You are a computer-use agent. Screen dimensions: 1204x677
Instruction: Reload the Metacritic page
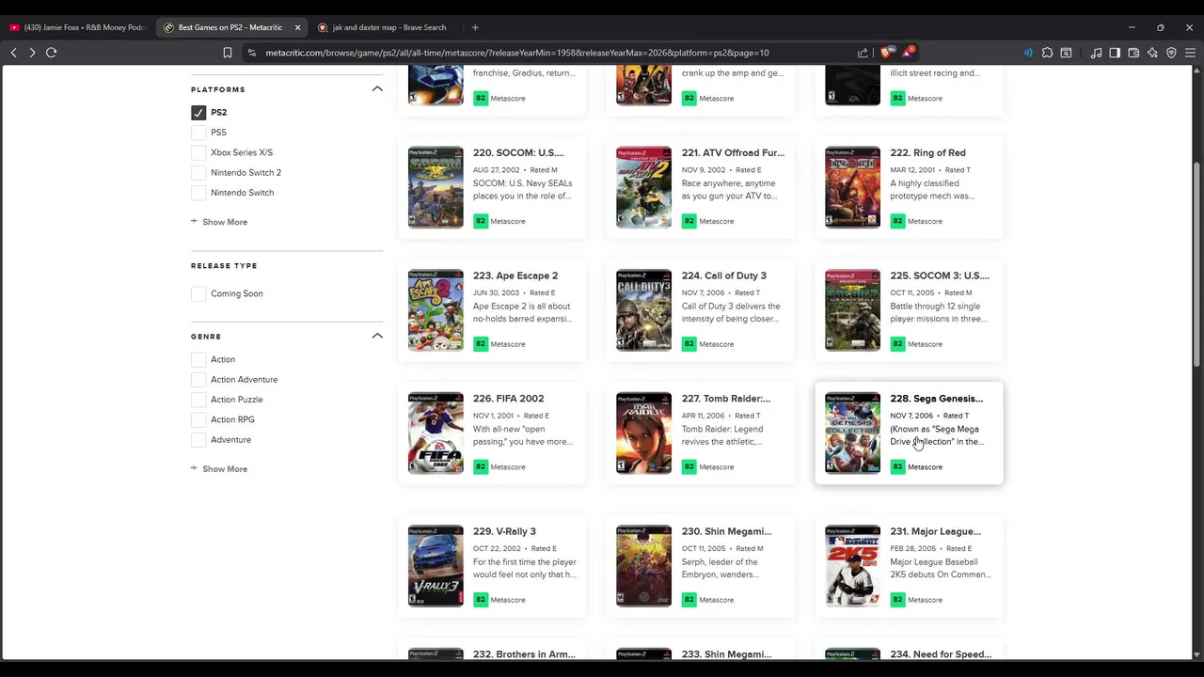coord(52,53)
